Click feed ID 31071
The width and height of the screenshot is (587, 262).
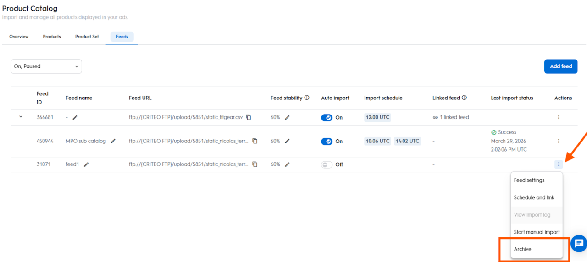44,164
